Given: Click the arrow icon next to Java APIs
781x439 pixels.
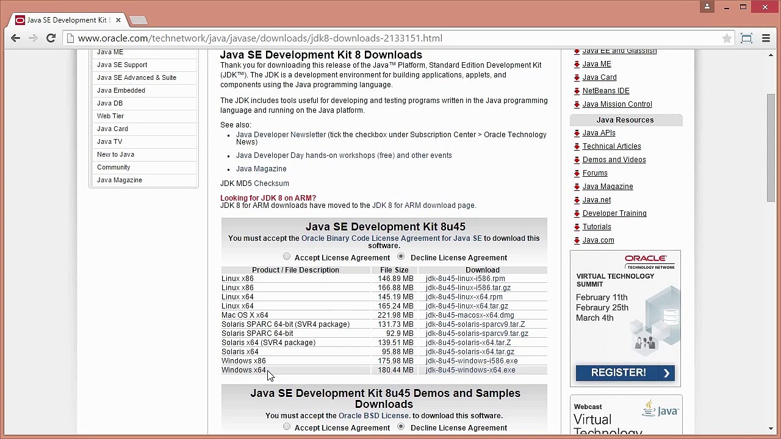Looking at the screenshot, I should pyautogui.click(x=577, y=133).
